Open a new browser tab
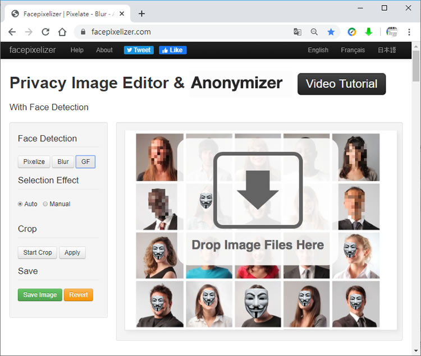Screen dimensions: 421x356 pyautogui.click(x=141, y=13)
